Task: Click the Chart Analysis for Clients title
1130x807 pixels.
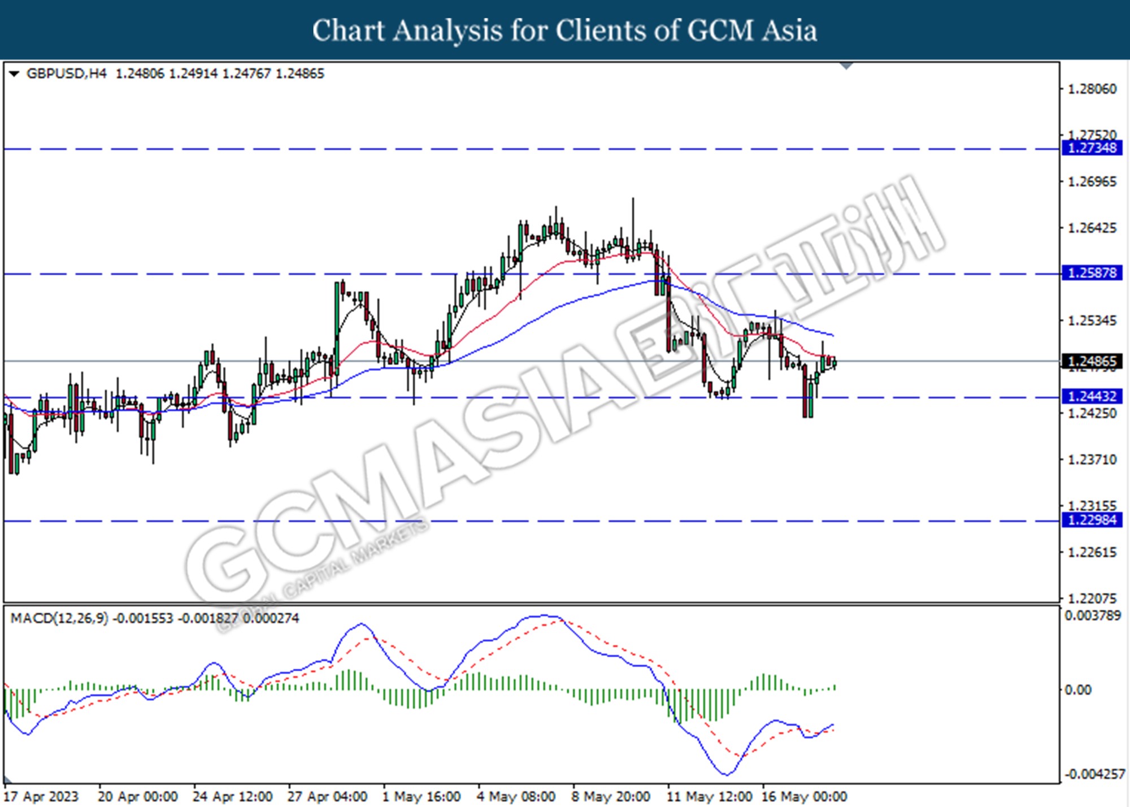Action: [565, 30]
